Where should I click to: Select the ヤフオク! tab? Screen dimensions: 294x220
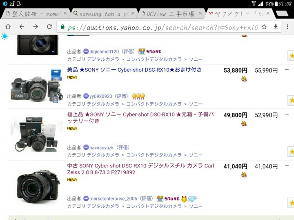point(238,14)
